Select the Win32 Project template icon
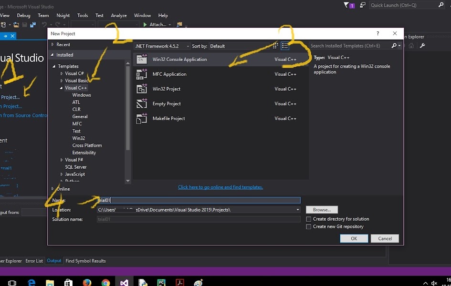The image size is (451, 286). pos(142,89)
